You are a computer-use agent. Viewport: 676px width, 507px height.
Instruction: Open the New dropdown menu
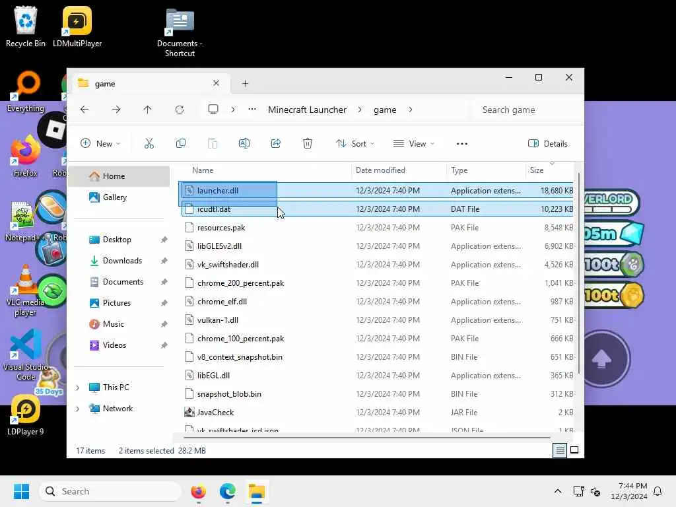pyautogui.click(x=100, y=143)
